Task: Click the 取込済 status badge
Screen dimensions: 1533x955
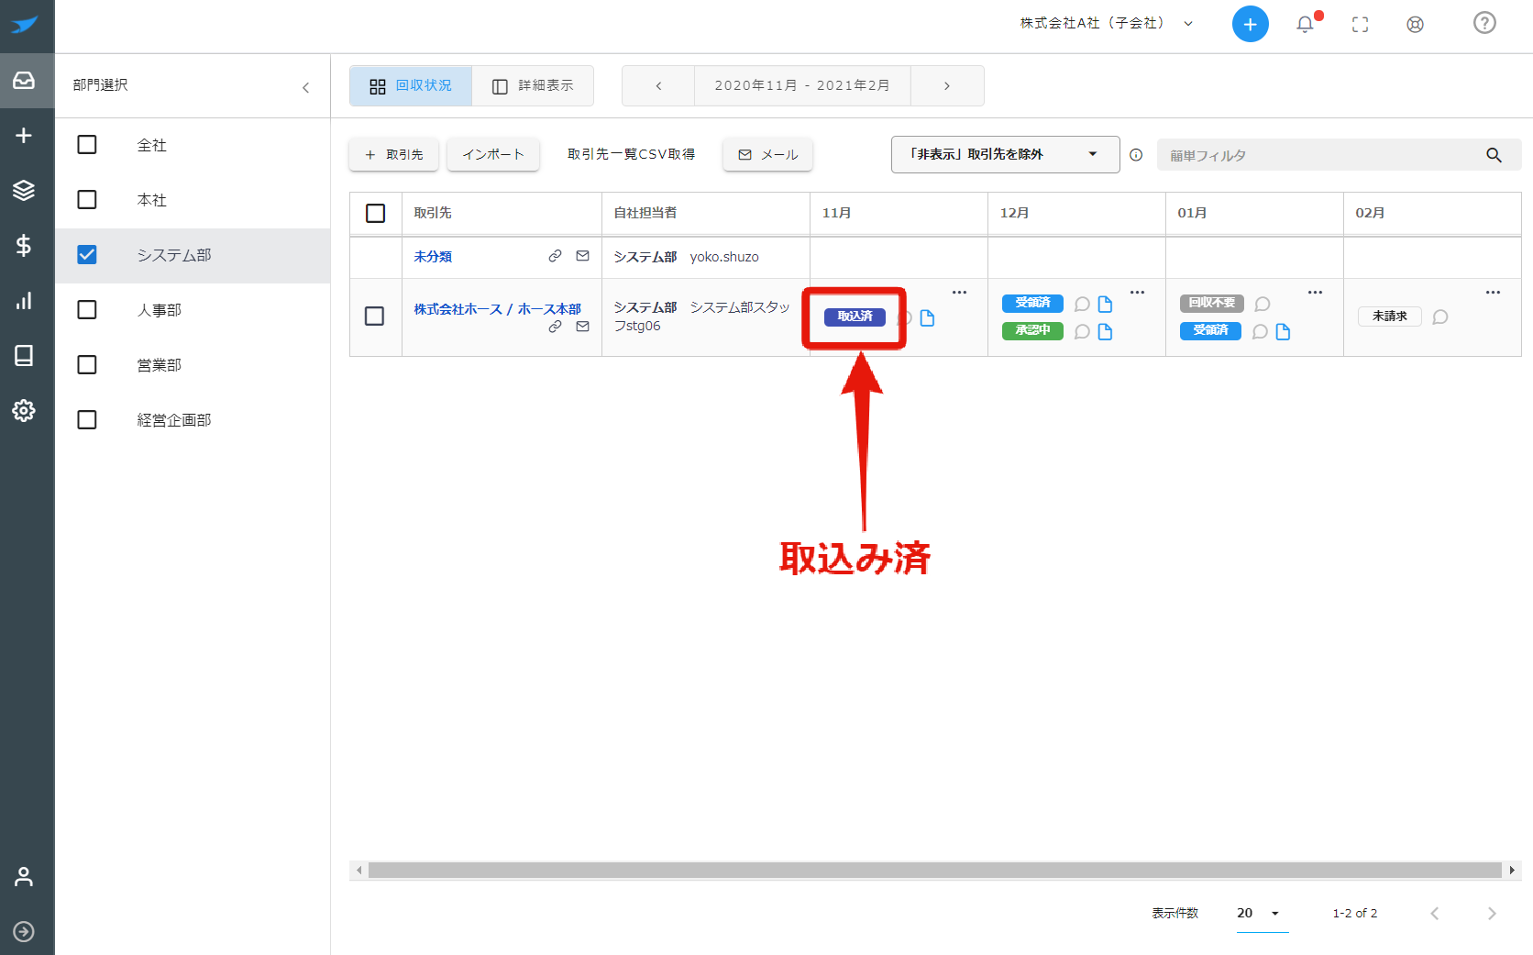Action: pyautogui.click(x=855, y=317)
